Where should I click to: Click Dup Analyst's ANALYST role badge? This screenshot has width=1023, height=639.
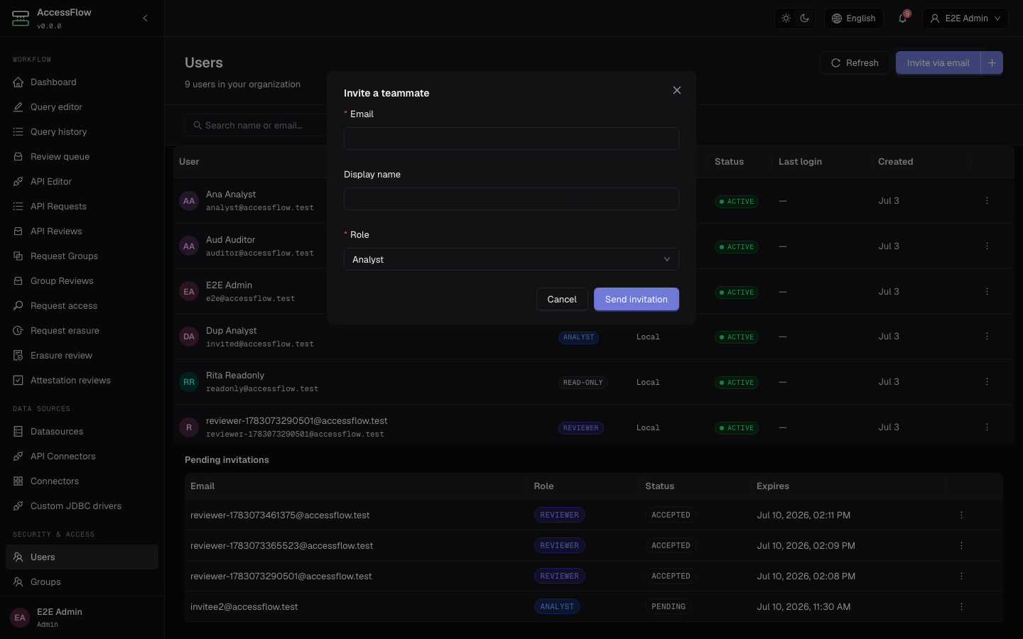(x=578, y=337)
